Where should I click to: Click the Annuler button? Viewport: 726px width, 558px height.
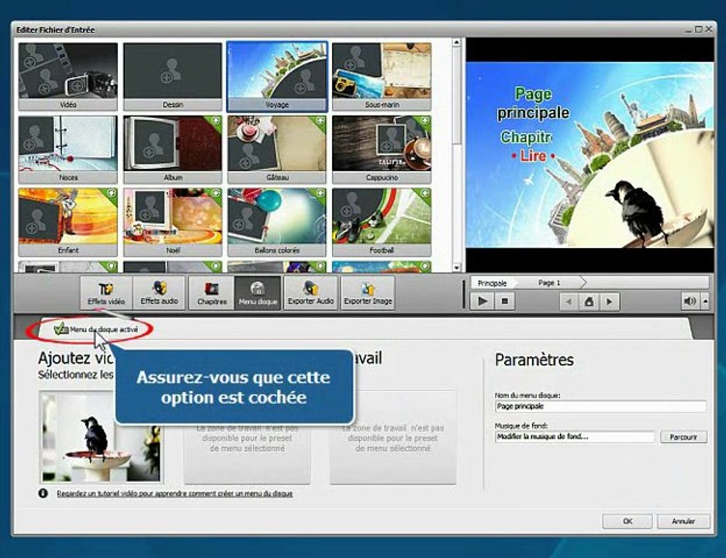683,521
